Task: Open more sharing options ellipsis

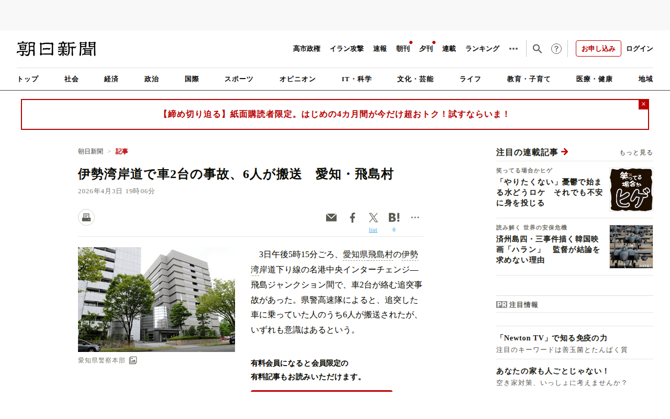Action: point(415,217)
